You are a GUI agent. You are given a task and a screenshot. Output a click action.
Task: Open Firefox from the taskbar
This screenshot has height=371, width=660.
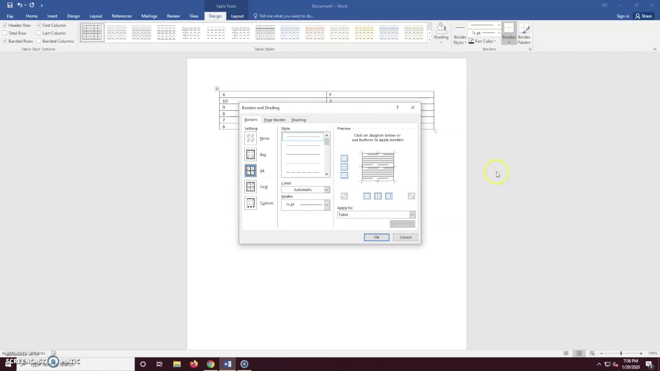[193, 364]
